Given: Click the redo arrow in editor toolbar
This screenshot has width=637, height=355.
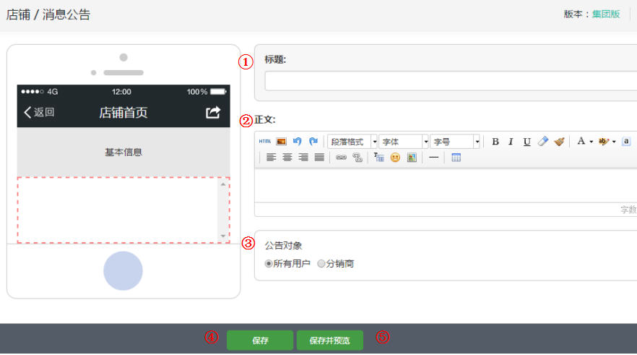Looking at the screenshot, I should [x=313, y=142].
